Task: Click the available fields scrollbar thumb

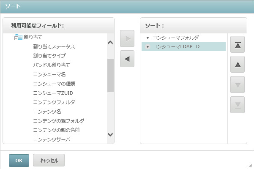Action: pyautogui.click(x=110, y=75)
